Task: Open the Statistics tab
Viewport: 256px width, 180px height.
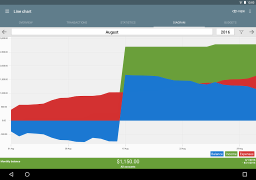Action: coord(128,22)
